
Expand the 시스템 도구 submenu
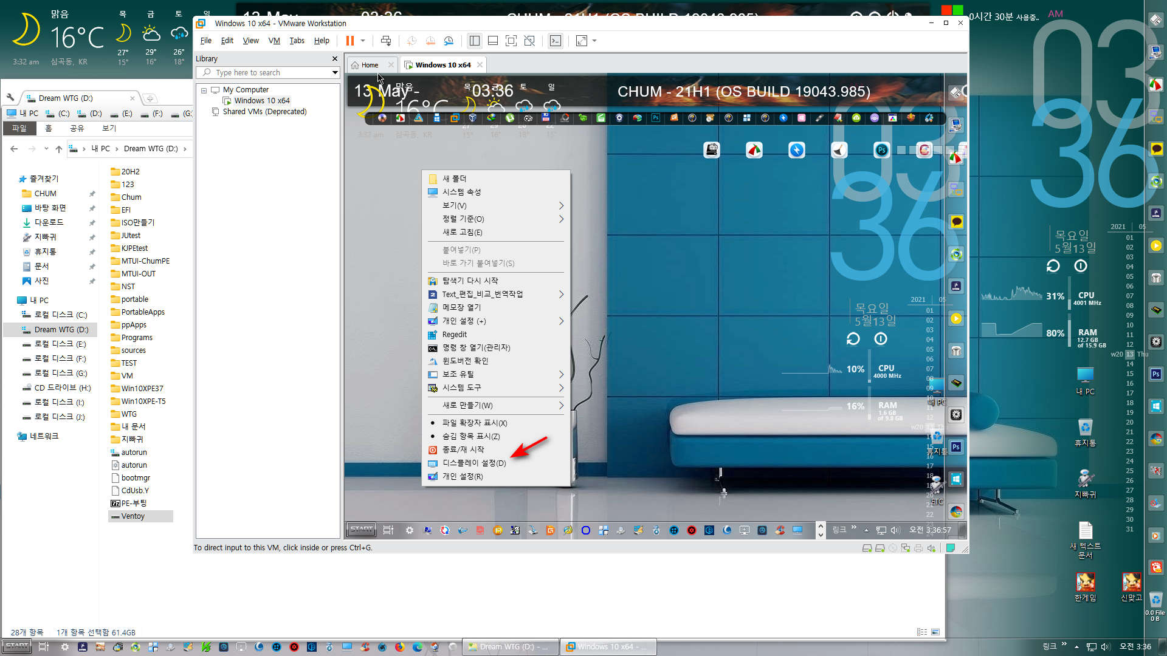(495, 388)
